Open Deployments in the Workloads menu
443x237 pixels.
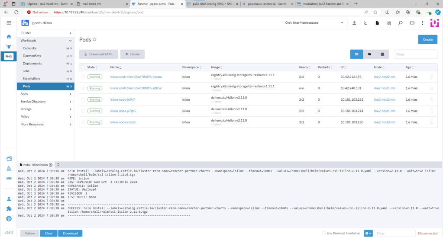tap(32, 64)
